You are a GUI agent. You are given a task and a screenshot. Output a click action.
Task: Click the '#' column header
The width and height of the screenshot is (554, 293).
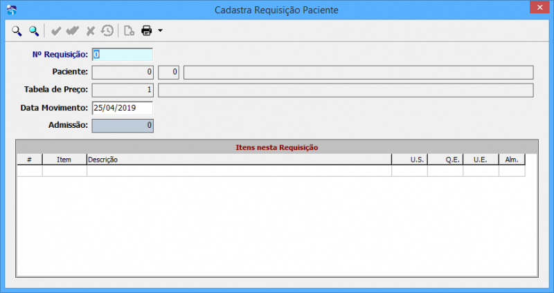30,160
